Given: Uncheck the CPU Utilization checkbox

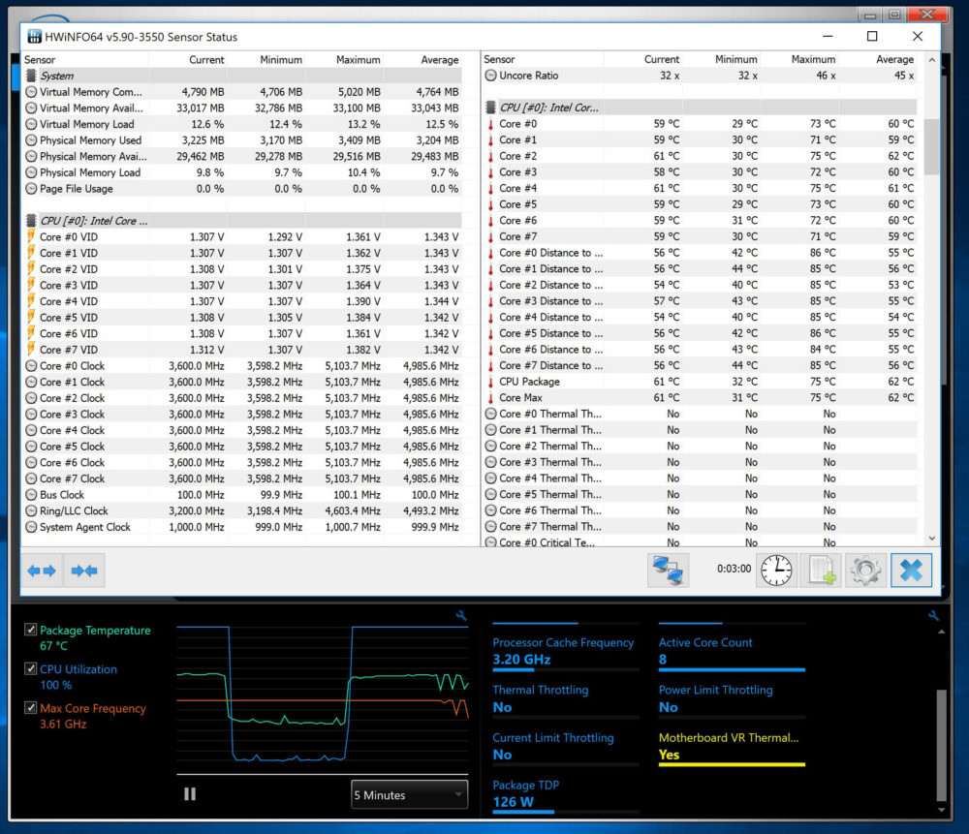Looking at the screenshot, I should [30, 668].
